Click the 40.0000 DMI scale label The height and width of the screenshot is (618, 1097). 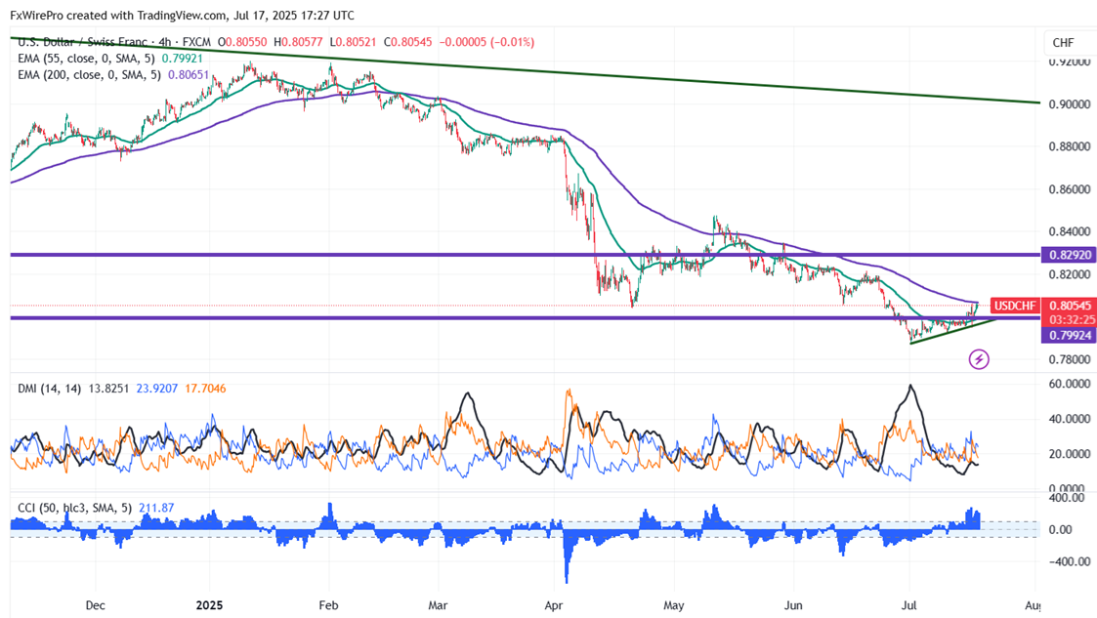coord(1069,419)
